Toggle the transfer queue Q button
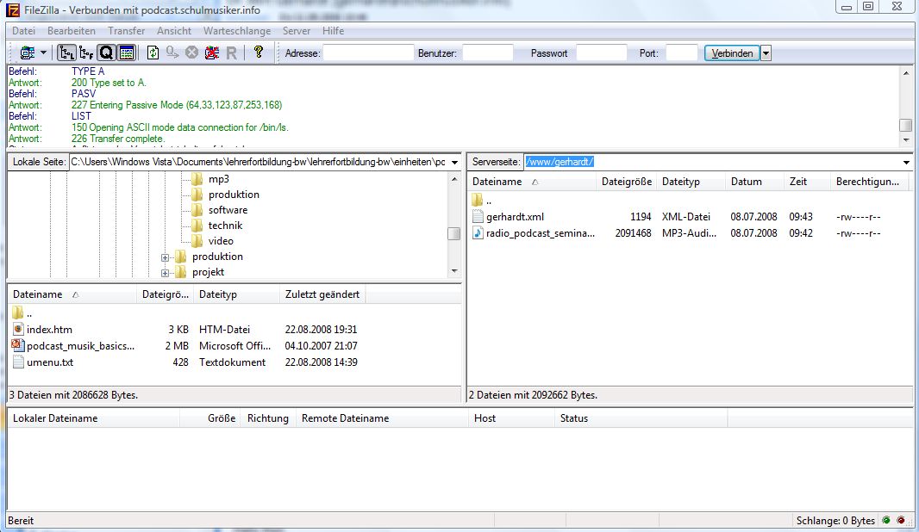This screenshot has width=919, height=532. point(106,53)
